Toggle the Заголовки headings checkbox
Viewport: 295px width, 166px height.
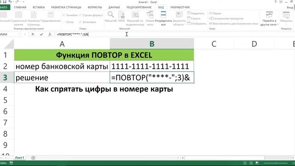(87, 22)
